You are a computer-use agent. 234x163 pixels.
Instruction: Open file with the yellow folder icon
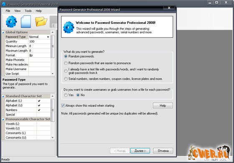pyautogui.click(x=41, y=21)
